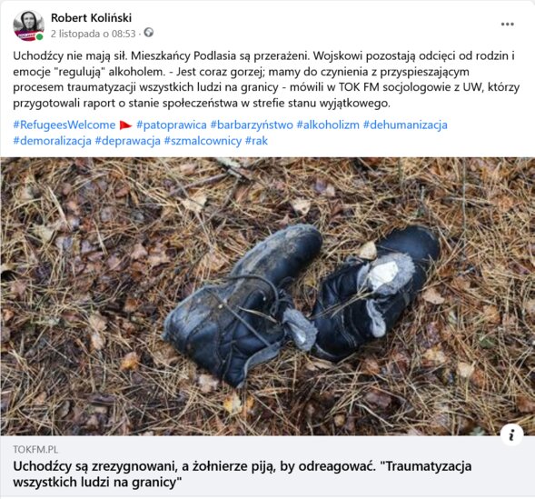Viewport: 535px width, 499px height.
Task: Open the #alkoholizm hashtag
Action: [328, 125]
